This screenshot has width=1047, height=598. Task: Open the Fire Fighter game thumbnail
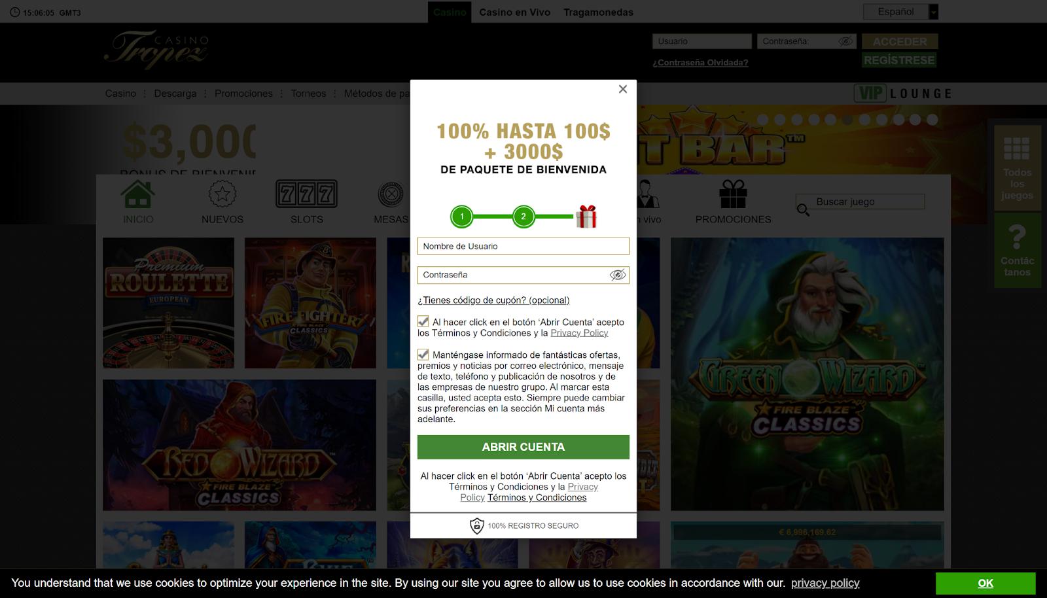(310, 303)
